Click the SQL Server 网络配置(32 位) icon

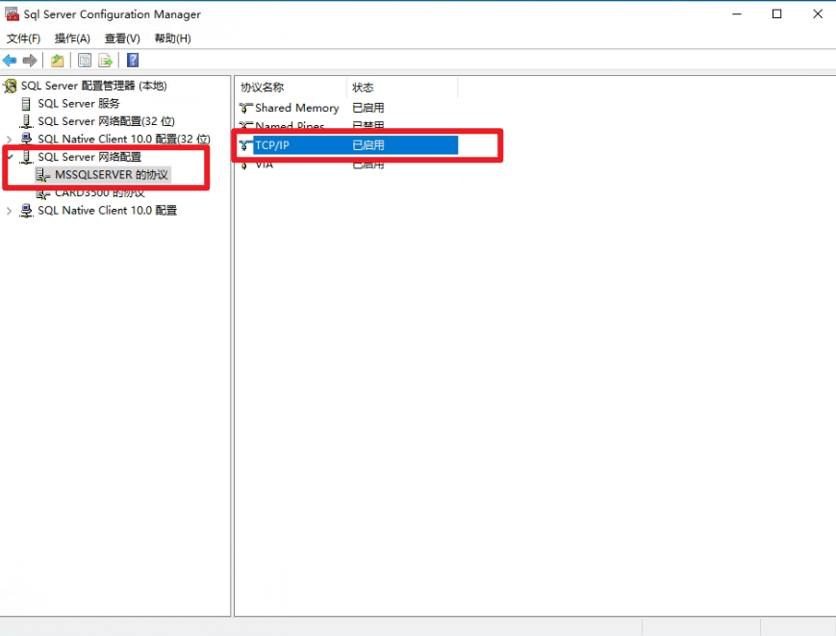click(26, 121)
